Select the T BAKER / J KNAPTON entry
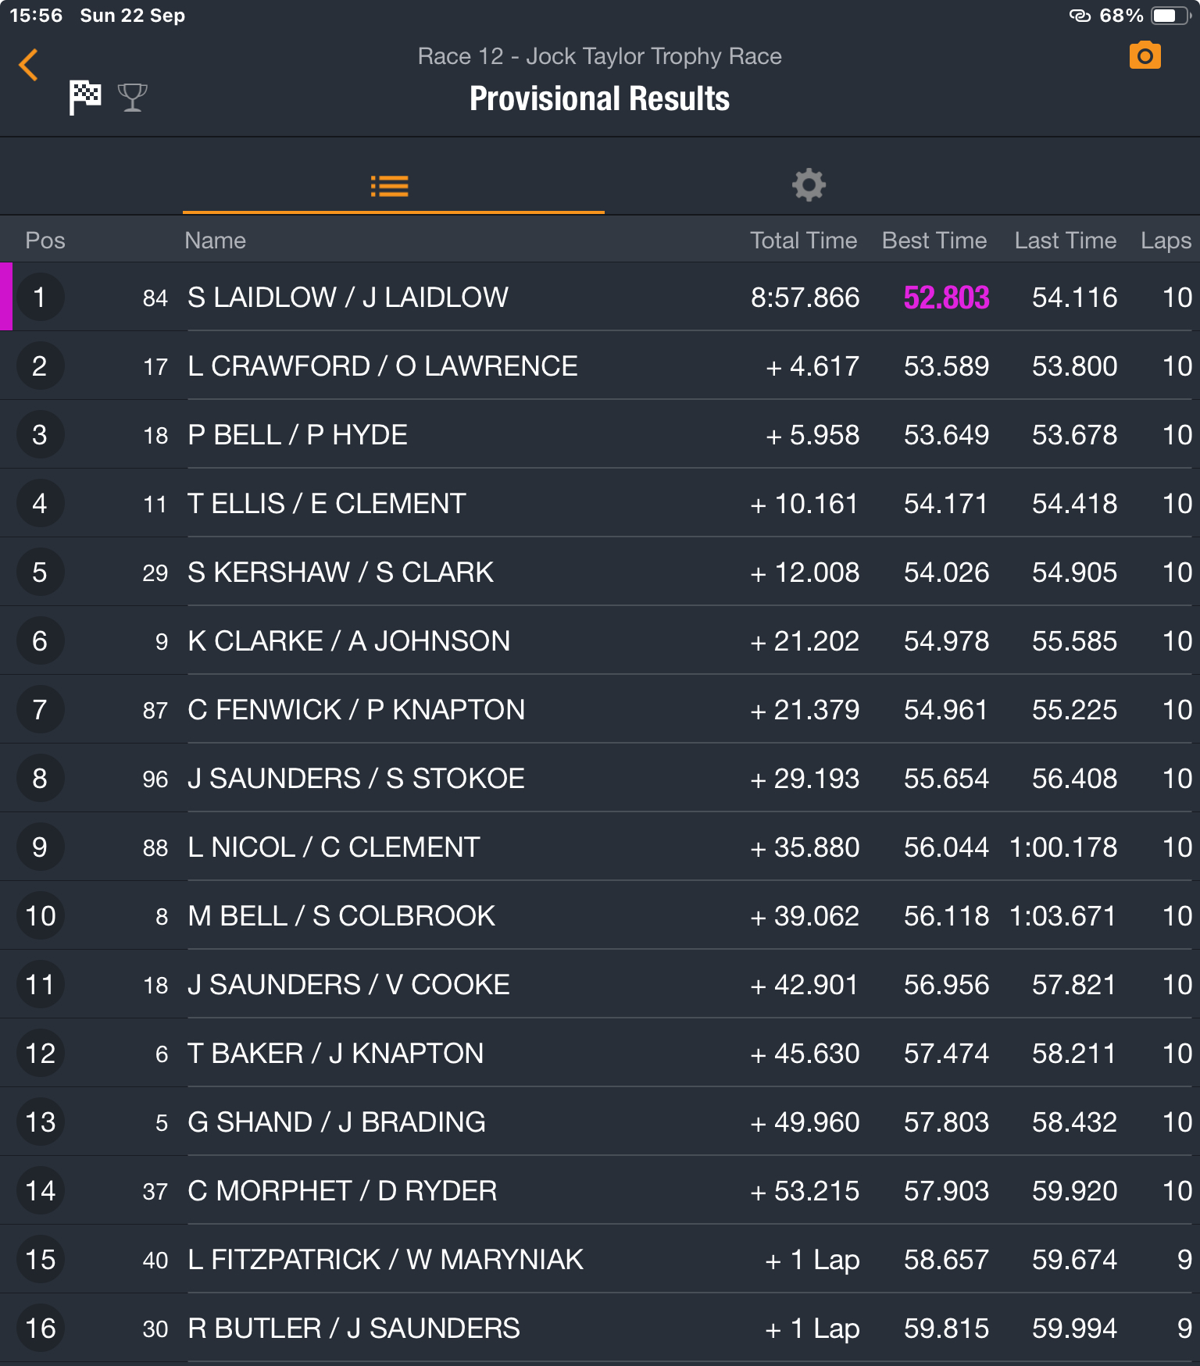The image size is (1200, 1366). 600,1053
